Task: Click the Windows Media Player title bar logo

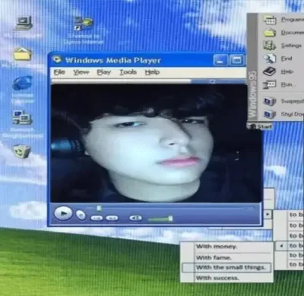Action: click(57, 60)
